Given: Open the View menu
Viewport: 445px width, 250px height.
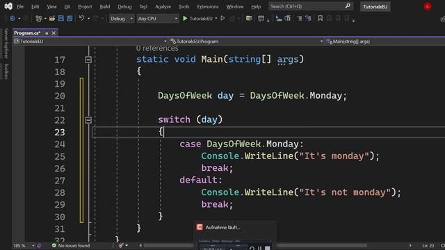Looking at the screenshot, I should pos(51,6).
